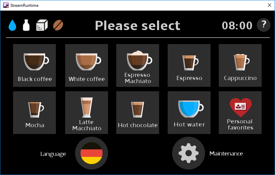Click the coffee bean status icon
The image size is (275, 175).
point(58,25)
